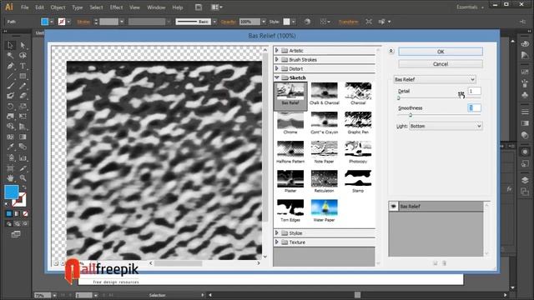Select the Artboard tool
The height and width of the screenshot is (300, 534).
(10, 168)
